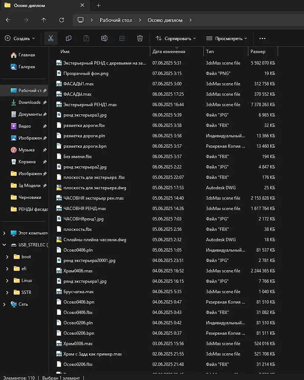Viewport: 304px width, 380px height.
Task: Sort by the Имя column header
Action: pos(65,51)
